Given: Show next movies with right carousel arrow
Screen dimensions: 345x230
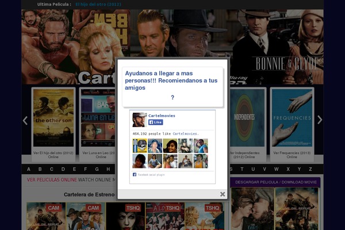Looking at the screenshot, I should click(320, 120).
